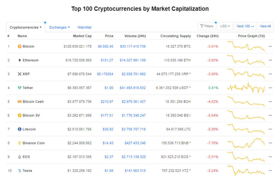Expand the Exchanges dropdown
This screenshot has height=177, width=280.
(59, 27)
